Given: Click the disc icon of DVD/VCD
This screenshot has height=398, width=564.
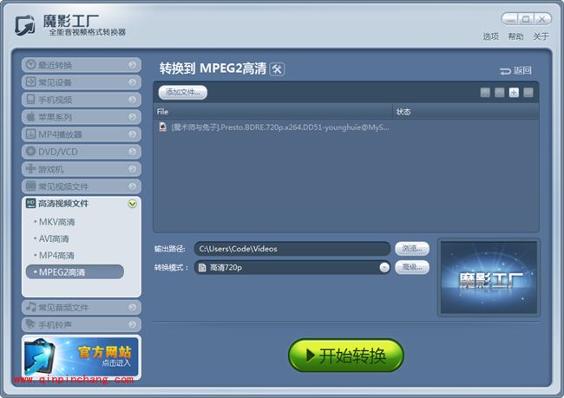Looking at the screenshot, I should coord(31,151).
